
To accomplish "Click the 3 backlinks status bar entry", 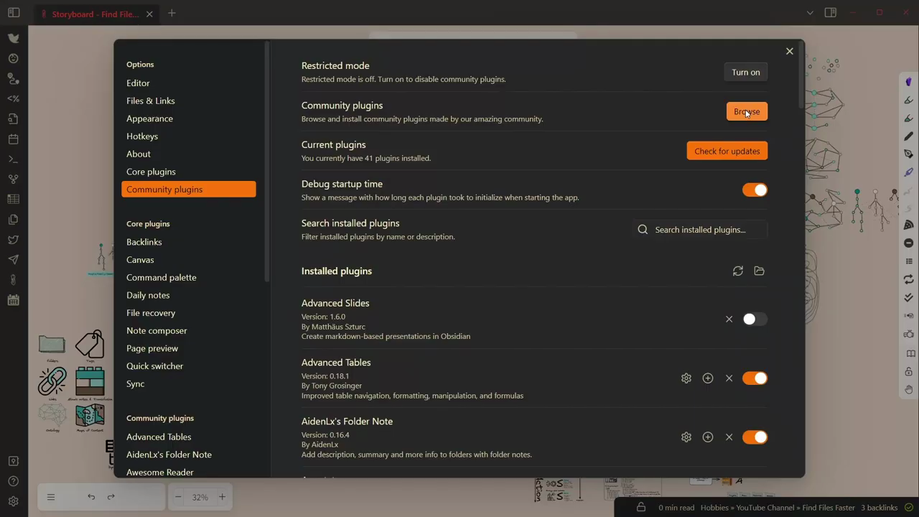I will pyautogui.click(x=880, y=508).
